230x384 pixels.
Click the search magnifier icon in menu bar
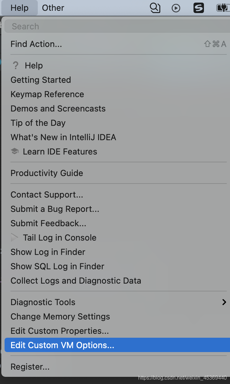tap(155, 8)
